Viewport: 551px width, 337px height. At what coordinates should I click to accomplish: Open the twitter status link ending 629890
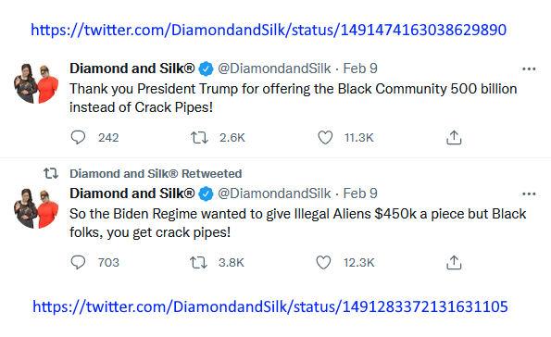pyautogui.click(x=269, y=30)
